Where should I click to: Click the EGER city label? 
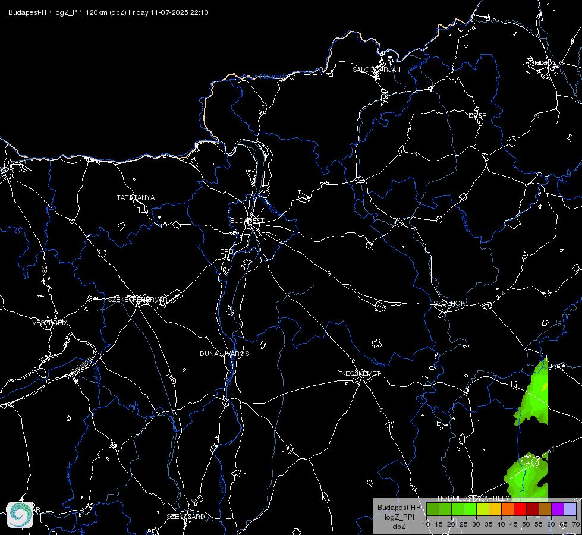[477, 115]
